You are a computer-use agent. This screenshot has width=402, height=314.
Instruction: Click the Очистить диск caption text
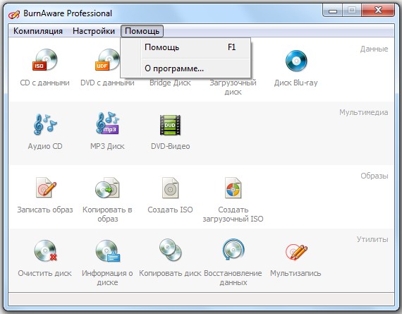click(45, 273)
